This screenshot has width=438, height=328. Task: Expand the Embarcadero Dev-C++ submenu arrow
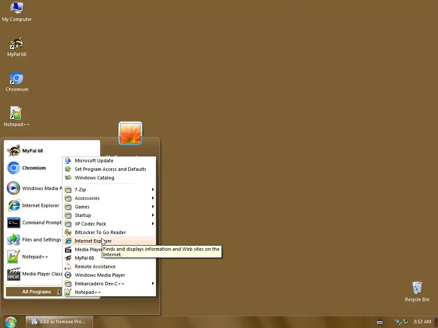(153, 284)
